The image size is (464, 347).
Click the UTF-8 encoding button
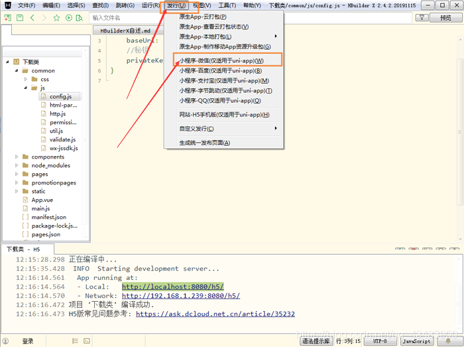[x=380, y=341]
